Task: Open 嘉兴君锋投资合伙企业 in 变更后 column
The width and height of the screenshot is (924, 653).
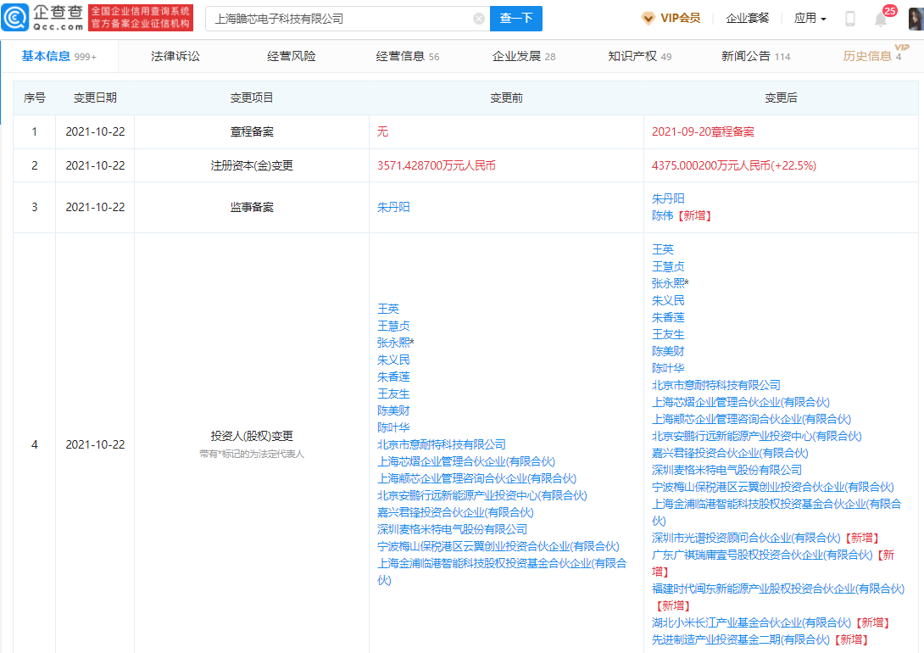Action: (x=730, y=453)
